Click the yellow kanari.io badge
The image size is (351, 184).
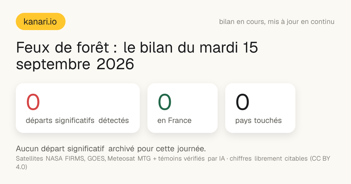point(40,21)
